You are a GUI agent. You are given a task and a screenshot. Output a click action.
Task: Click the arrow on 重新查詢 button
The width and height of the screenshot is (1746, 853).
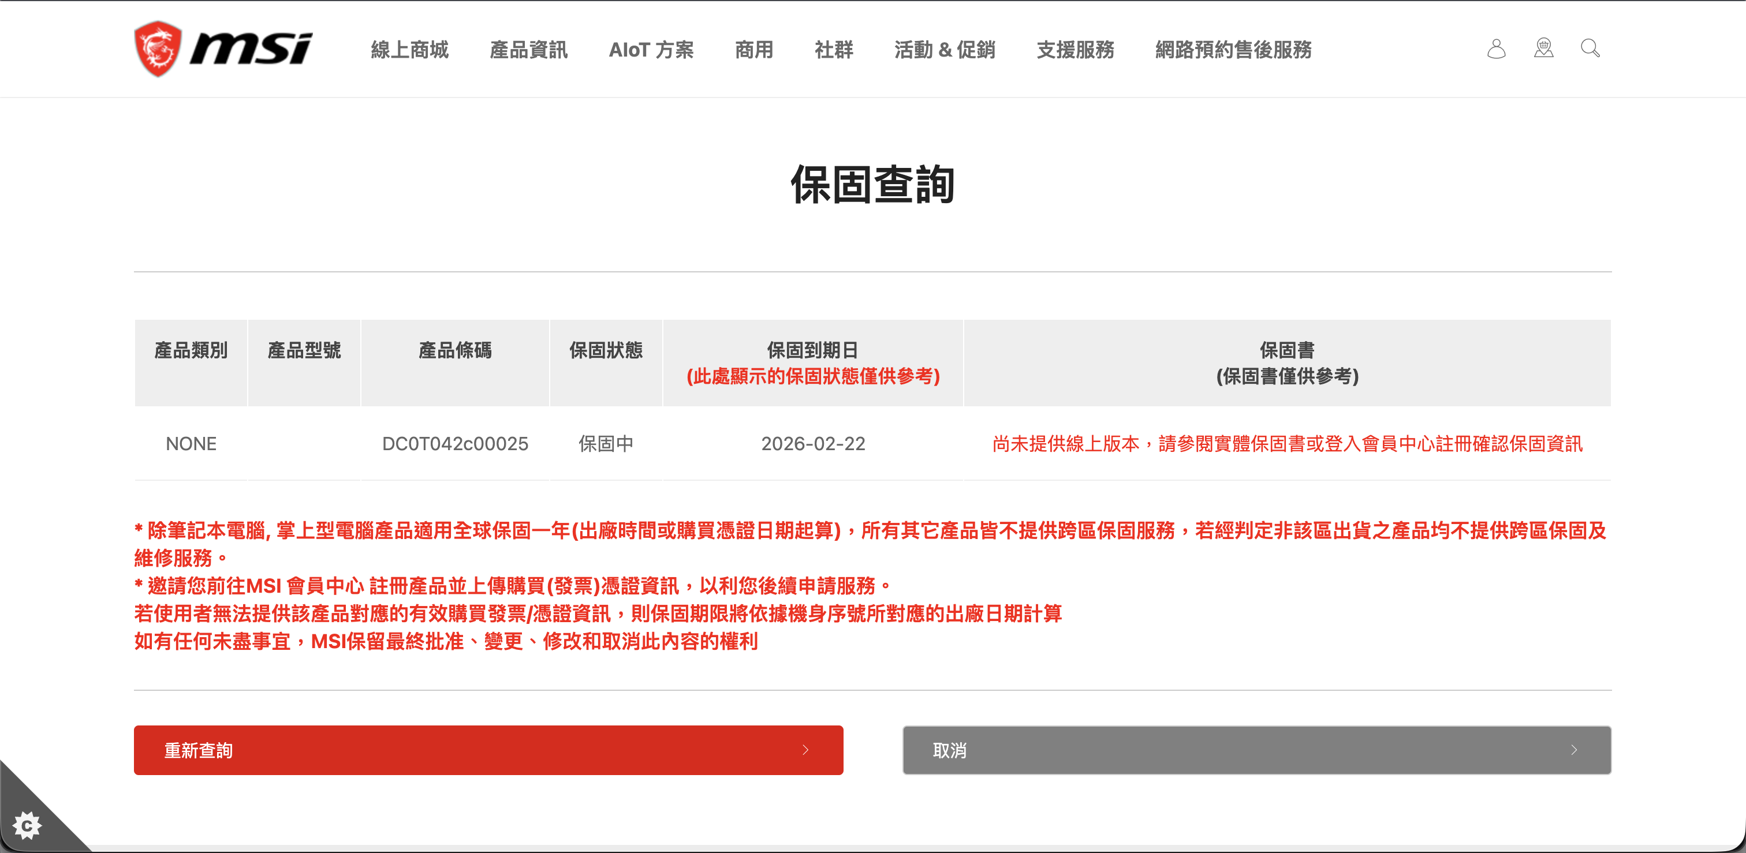(x=805, y=749)
